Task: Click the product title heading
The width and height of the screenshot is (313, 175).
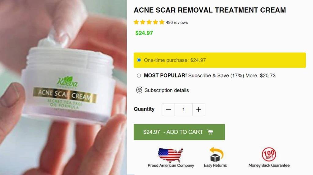Action: click(x=210, y=10)
